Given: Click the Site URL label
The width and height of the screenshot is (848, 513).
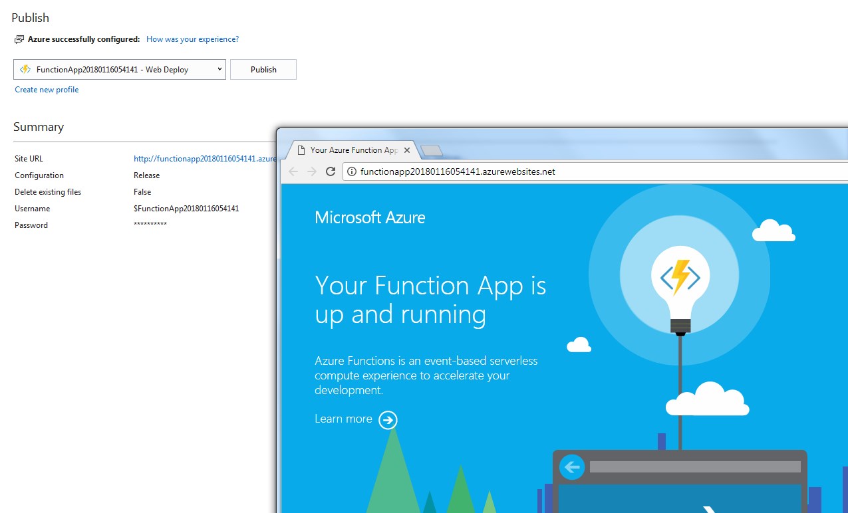Looking at the screenshot, I should coord(29,159).
